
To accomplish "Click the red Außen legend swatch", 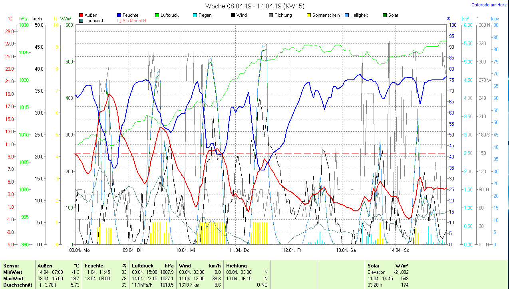I will coord(82,16).
